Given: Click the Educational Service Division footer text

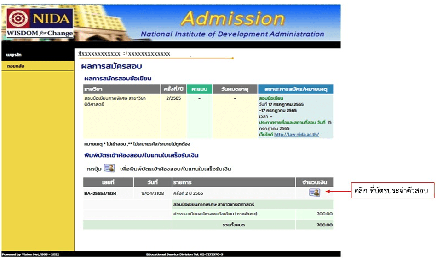Looking at the screenshot, I should point(184,254).
